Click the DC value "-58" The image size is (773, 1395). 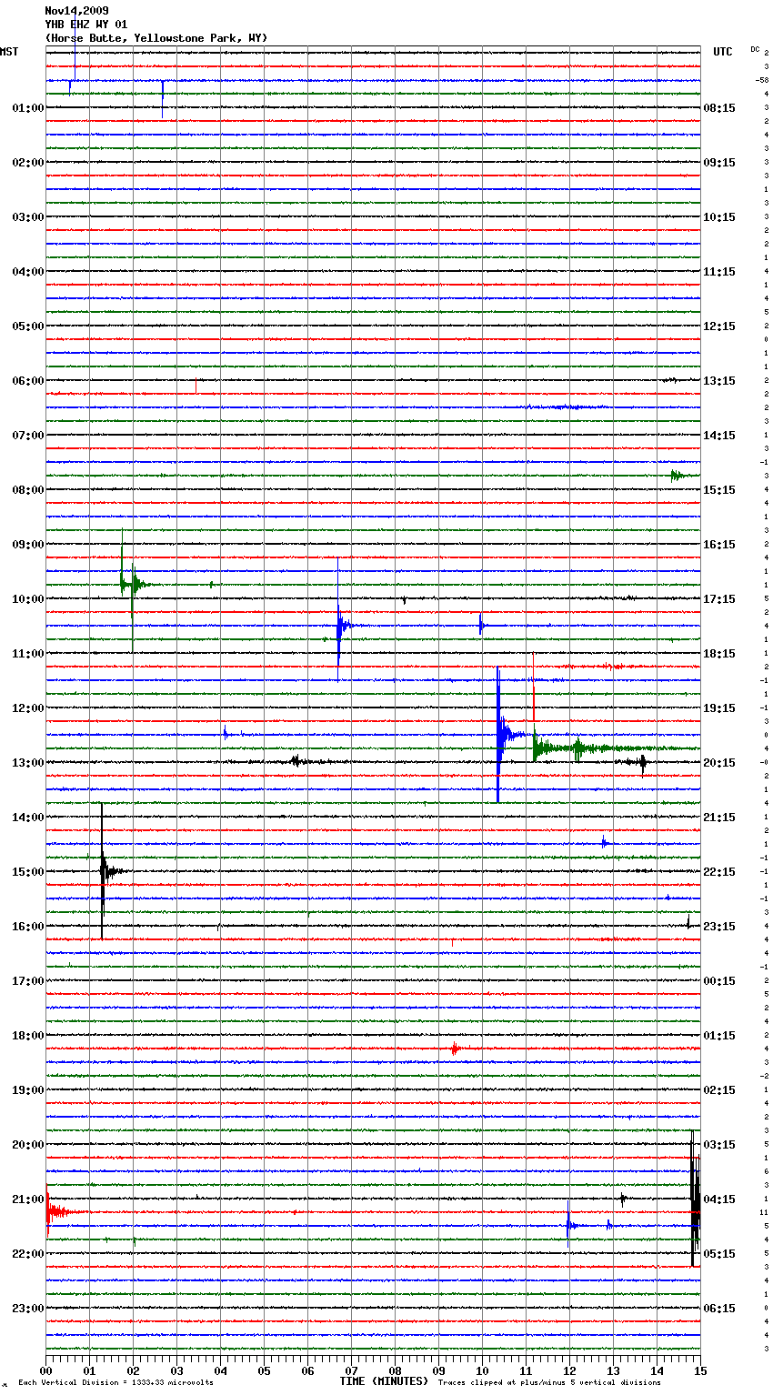[x=762, y=80]
